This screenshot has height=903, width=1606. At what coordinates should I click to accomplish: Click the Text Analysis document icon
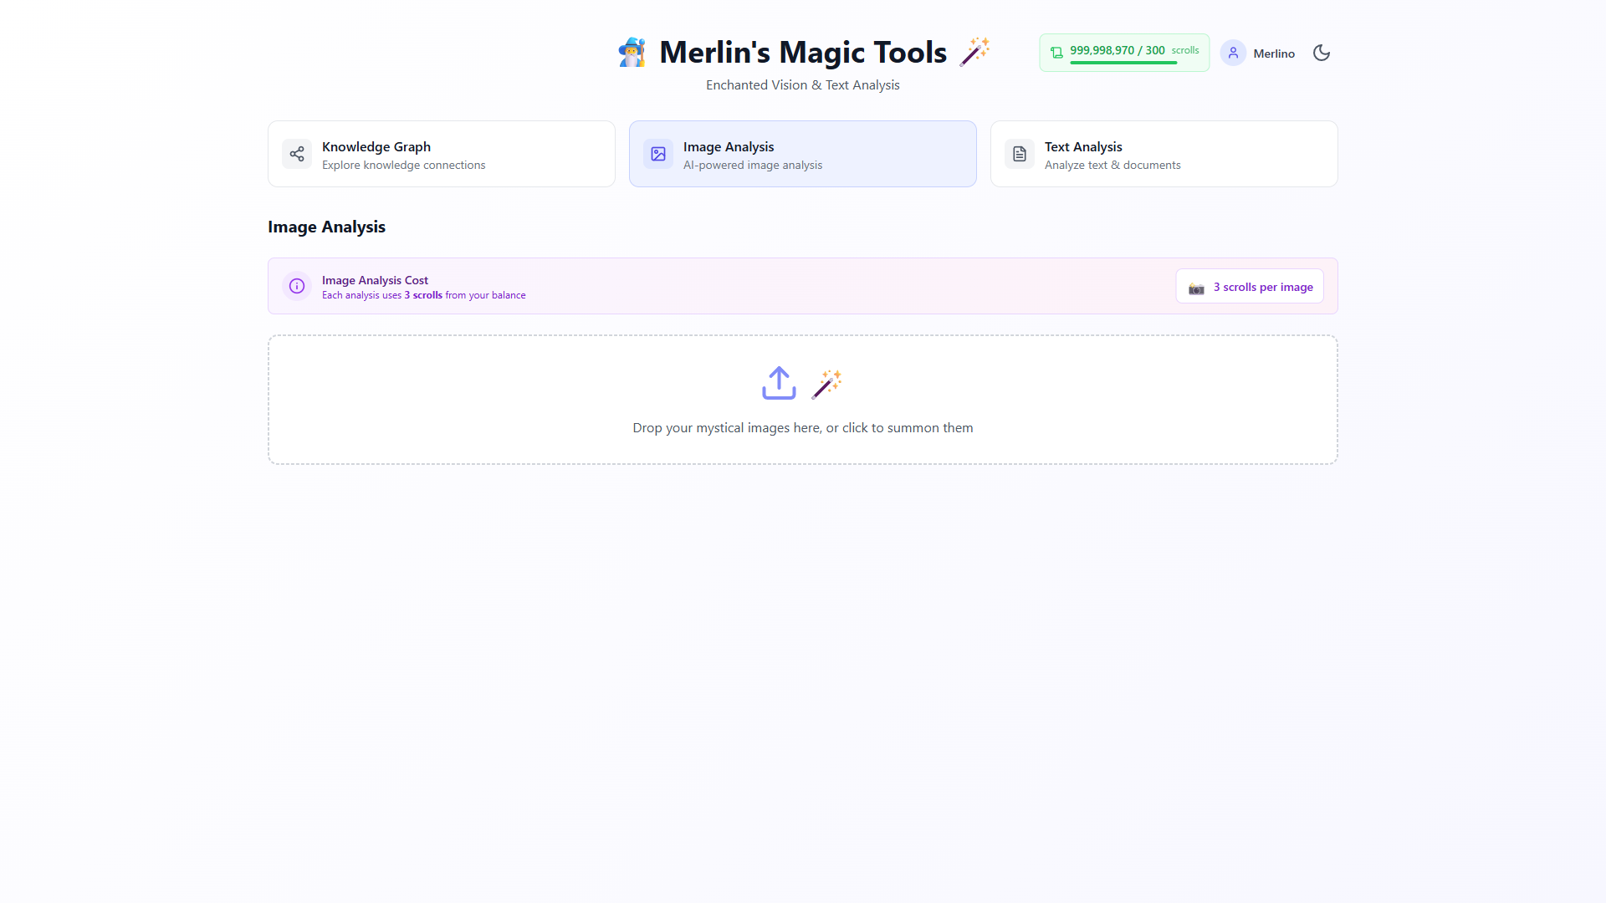[1020, 154]
